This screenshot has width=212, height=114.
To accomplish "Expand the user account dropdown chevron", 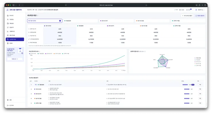I will tap(205, 10).
